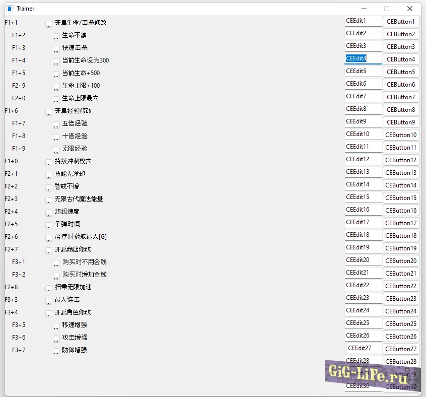The height and width of the screenshot is (397, 426).
Task: Toggle the 快速击杀 checkbox
Action: tap(56, 49)
